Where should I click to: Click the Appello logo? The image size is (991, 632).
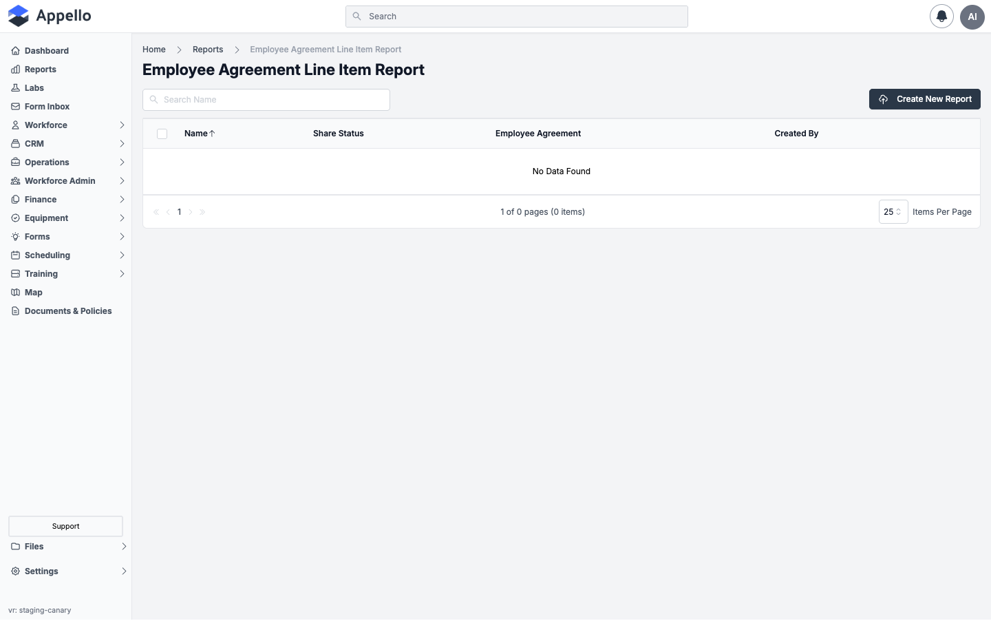click(50, 16)
